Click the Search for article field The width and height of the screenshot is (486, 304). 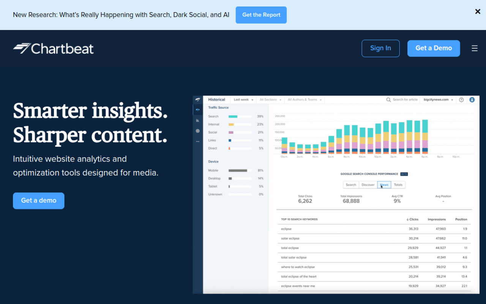[405, 100]
